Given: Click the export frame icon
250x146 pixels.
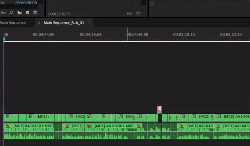Looking at the screenshot, I should point(138,14).
